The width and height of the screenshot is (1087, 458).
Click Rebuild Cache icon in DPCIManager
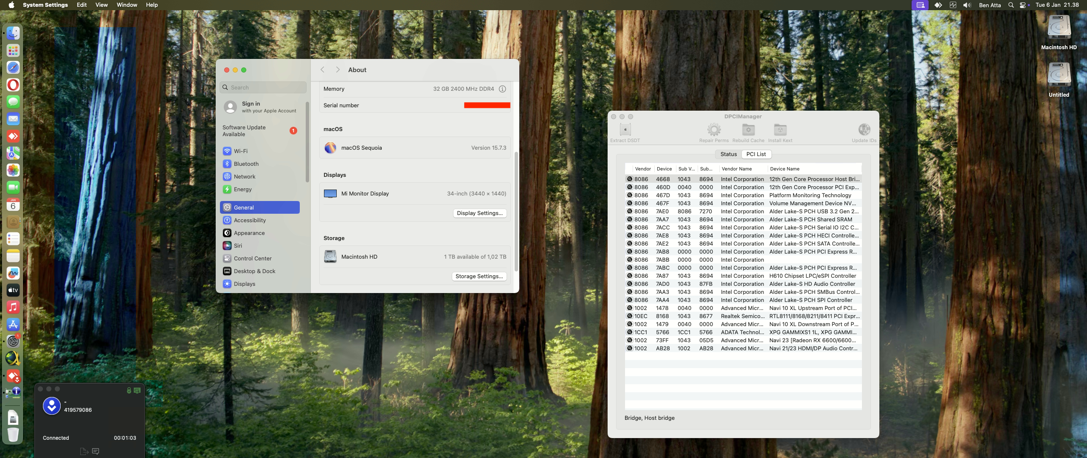(748, 129)
